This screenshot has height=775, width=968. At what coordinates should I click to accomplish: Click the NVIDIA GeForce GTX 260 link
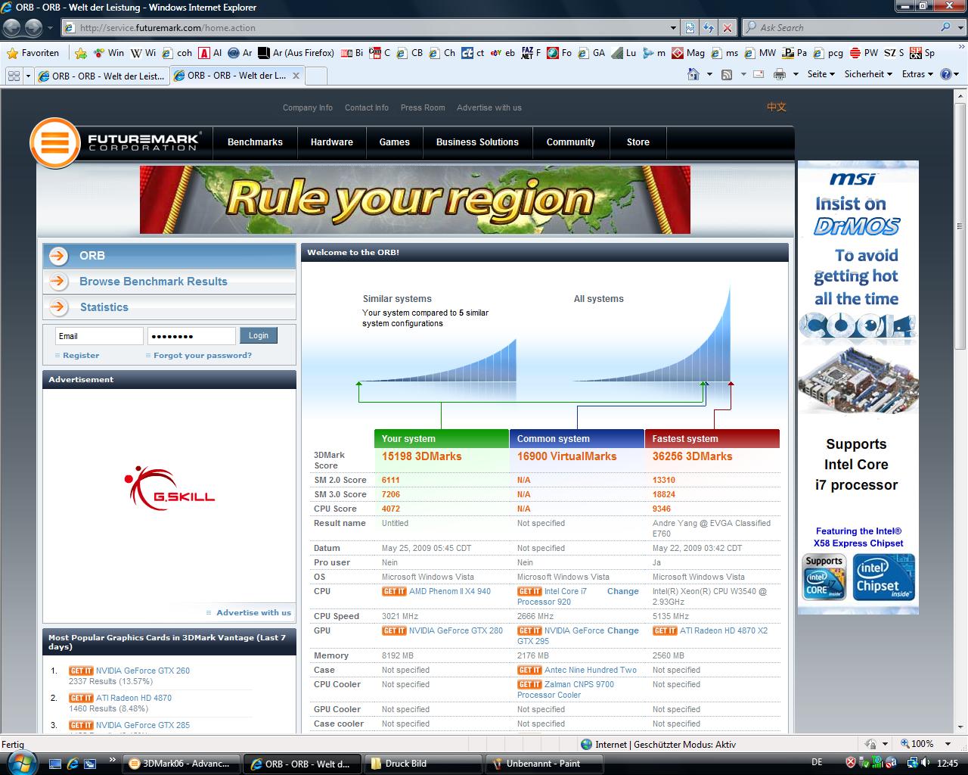(143, 671)
